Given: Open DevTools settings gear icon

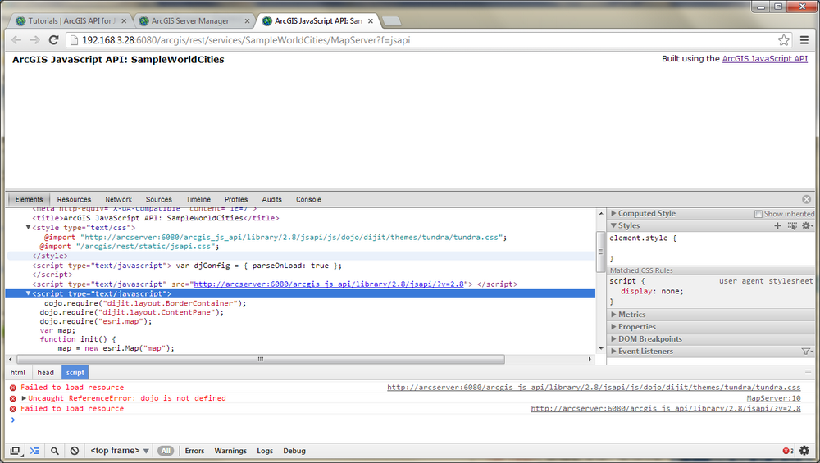Looking at the screenshot, I should point(804,451).
